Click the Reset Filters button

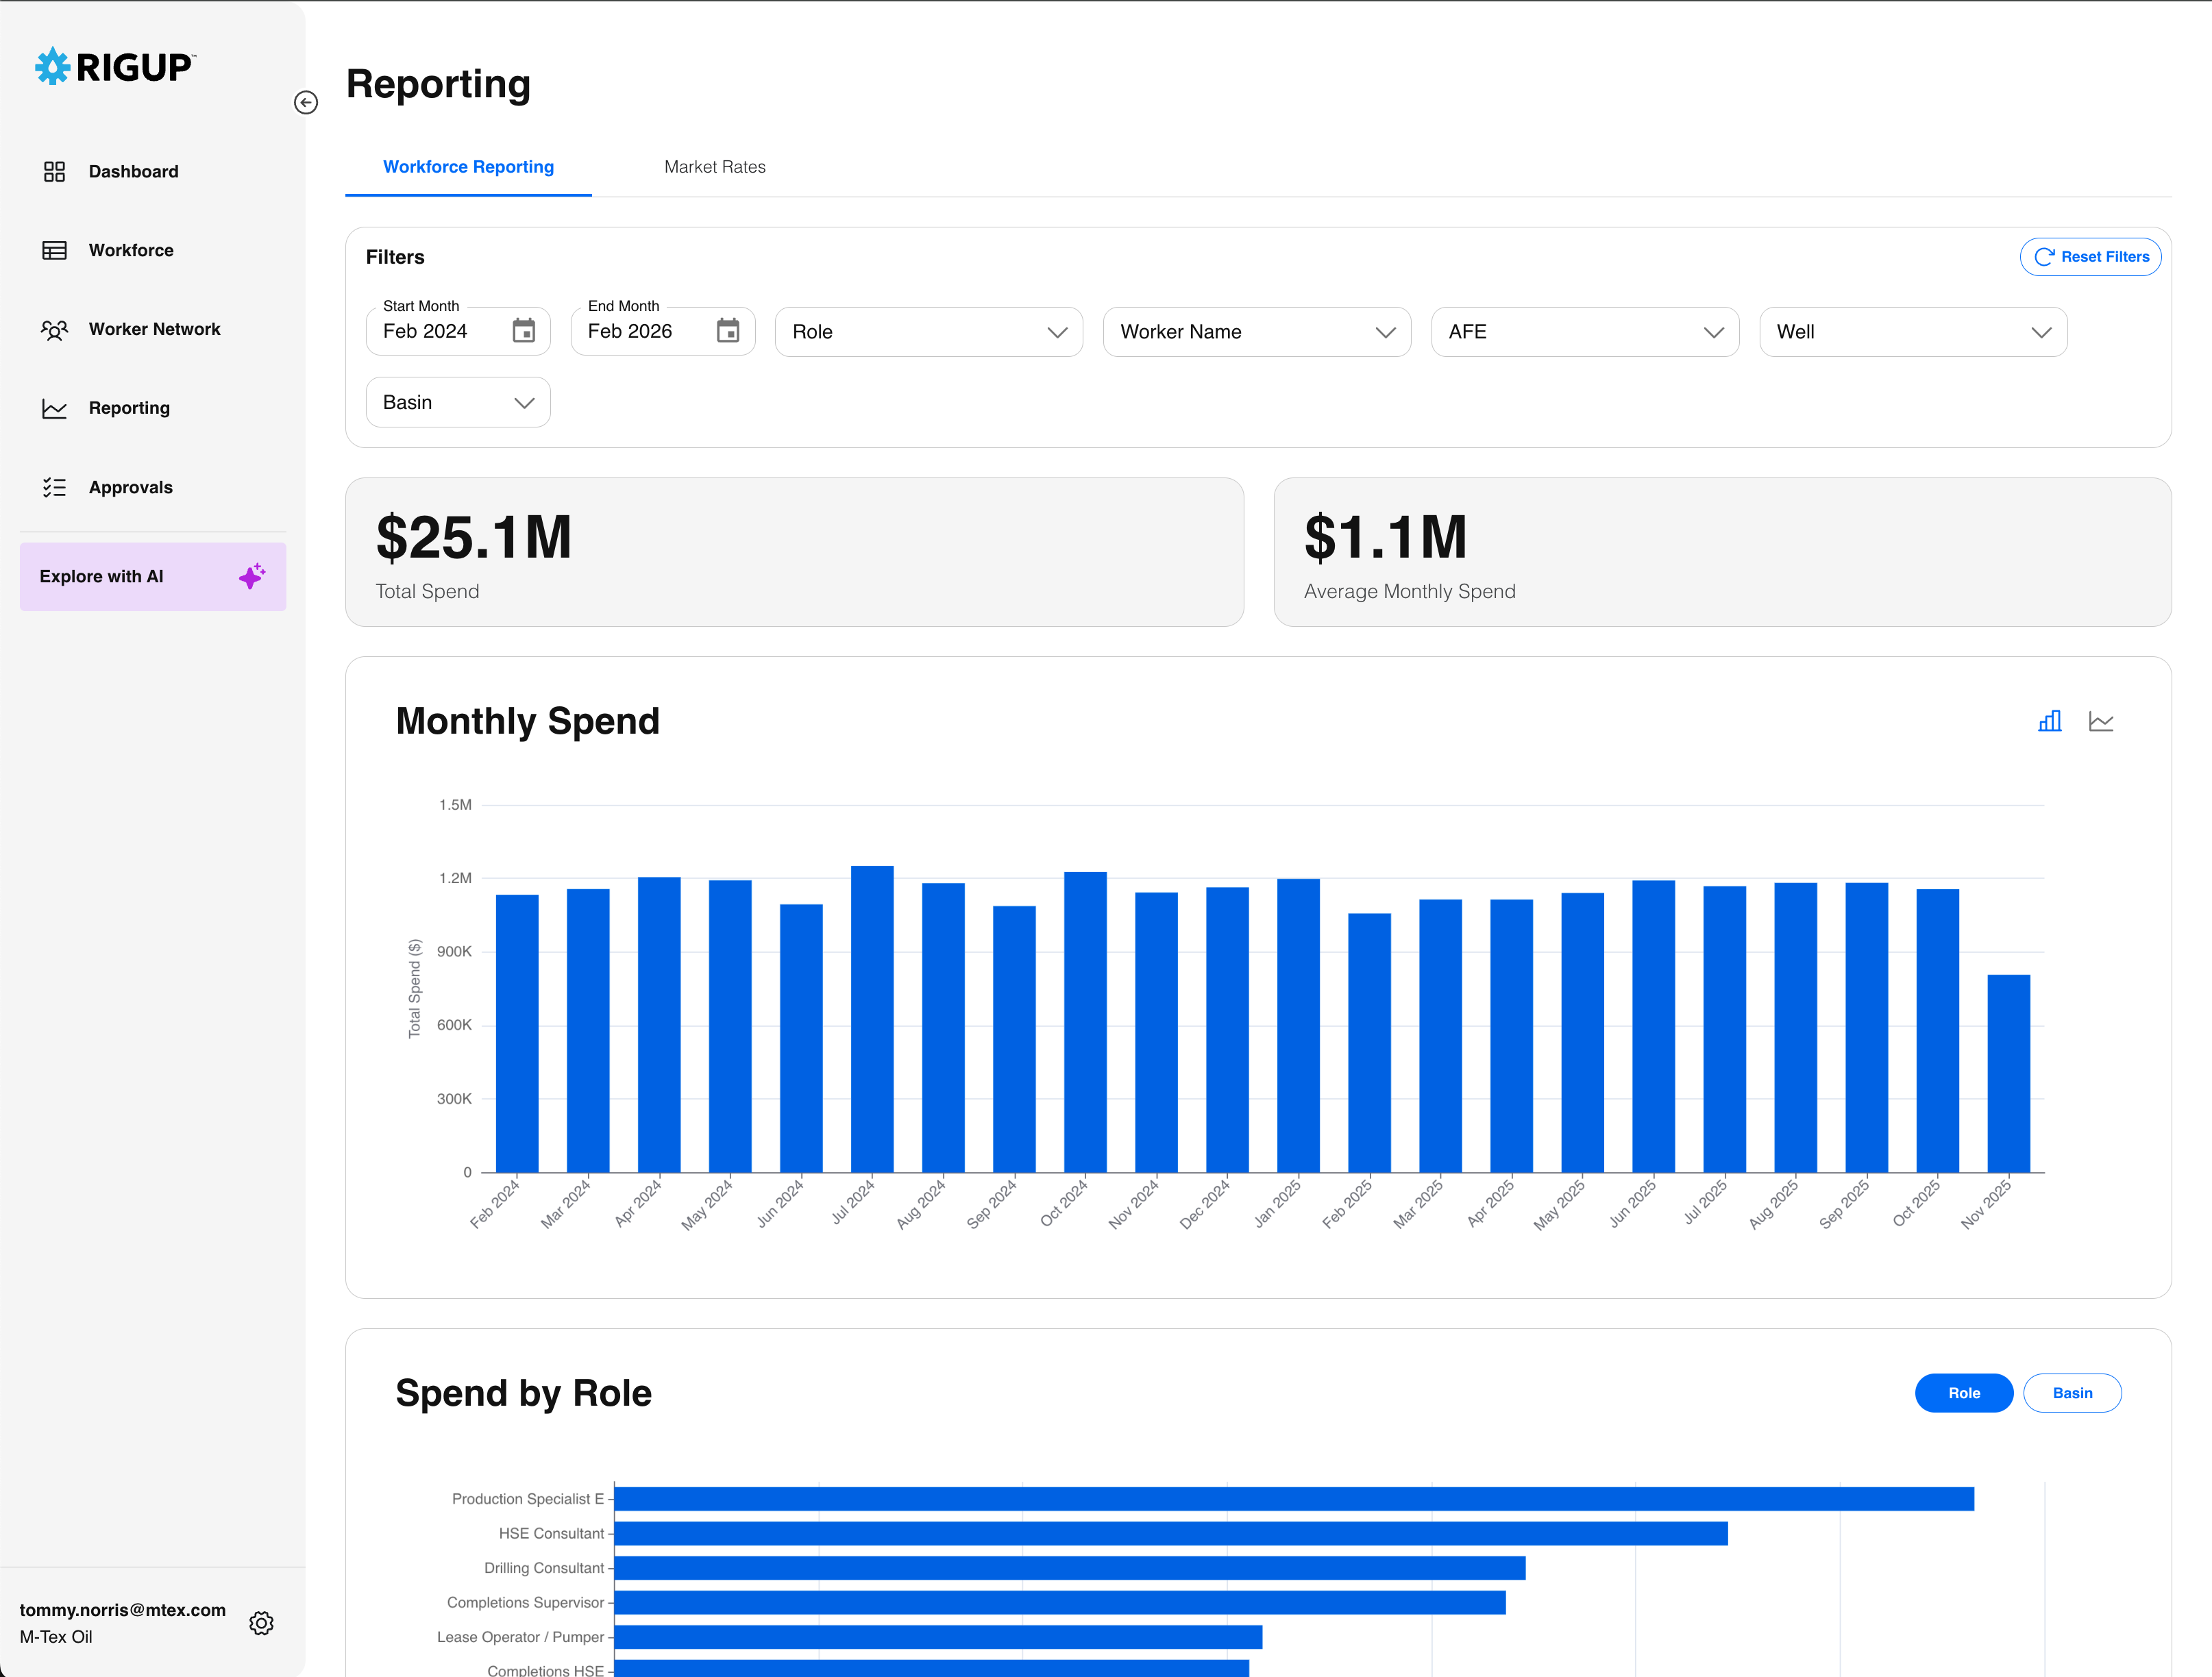(2090, 257)
